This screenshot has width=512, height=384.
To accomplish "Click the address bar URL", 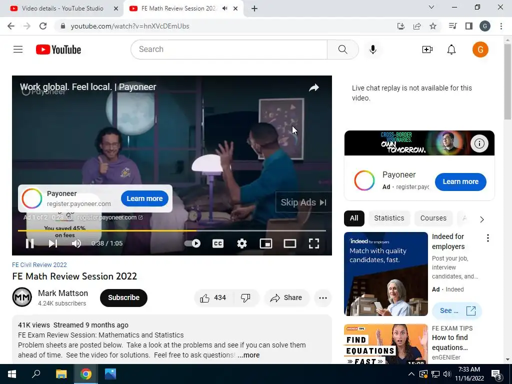I will point(130,26).
